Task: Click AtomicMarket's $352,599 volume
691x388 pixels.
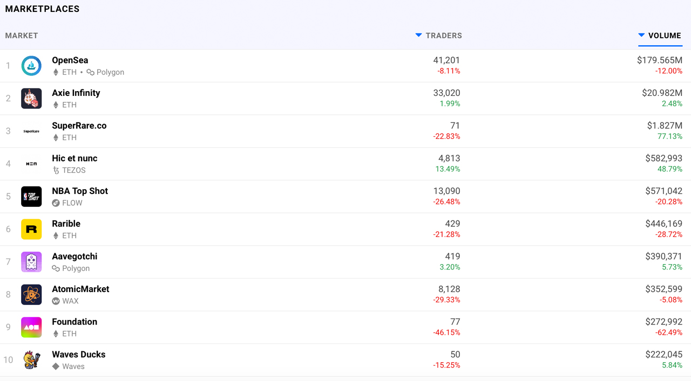Action: point(664,289)
